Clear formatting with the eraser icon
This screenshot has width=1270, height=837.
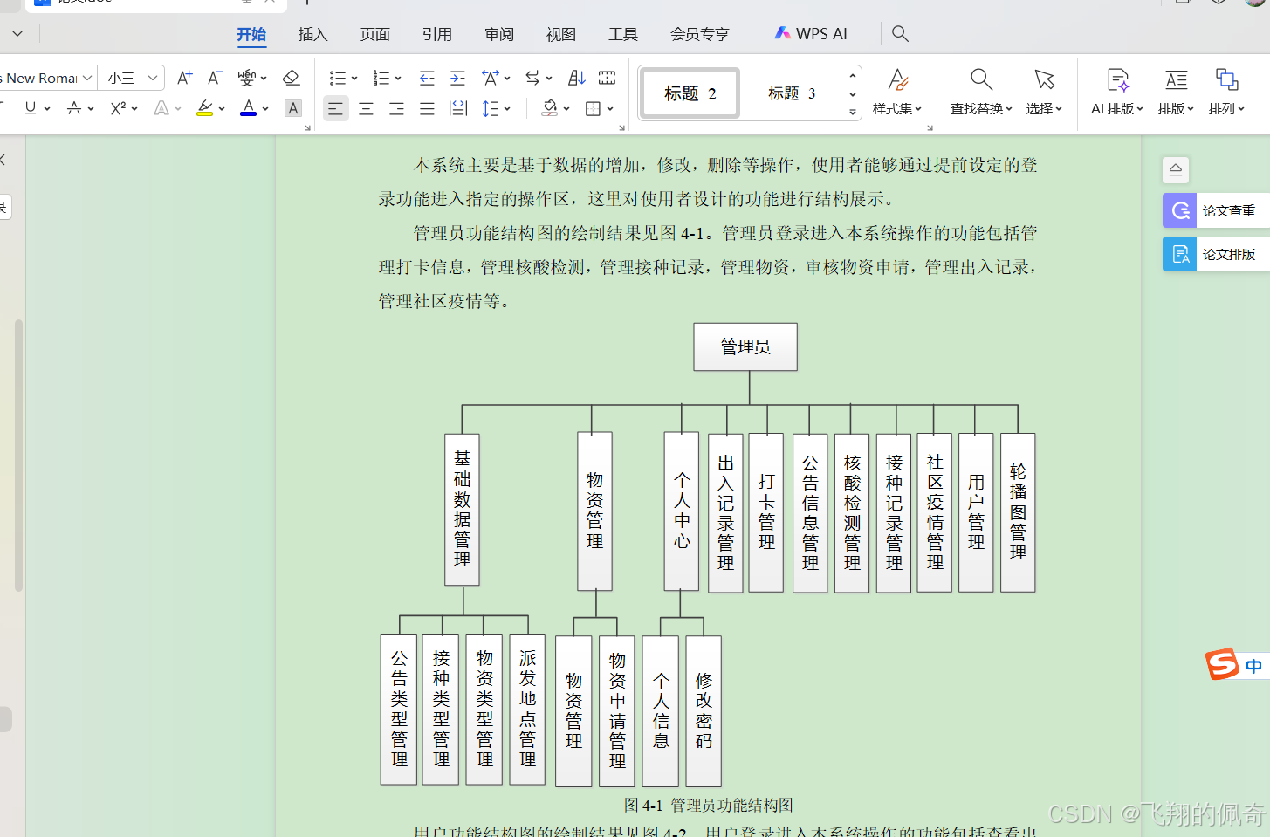pyautogui.click(x=292, y=78)
